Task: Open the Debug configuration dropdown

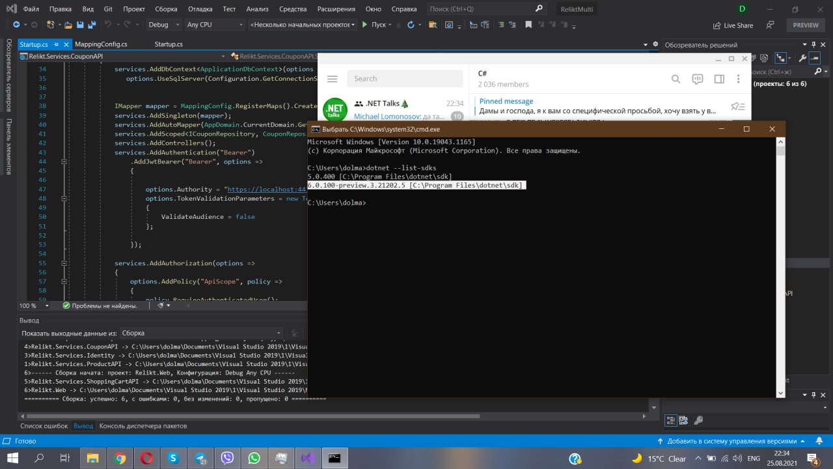Action: point(164,25)
